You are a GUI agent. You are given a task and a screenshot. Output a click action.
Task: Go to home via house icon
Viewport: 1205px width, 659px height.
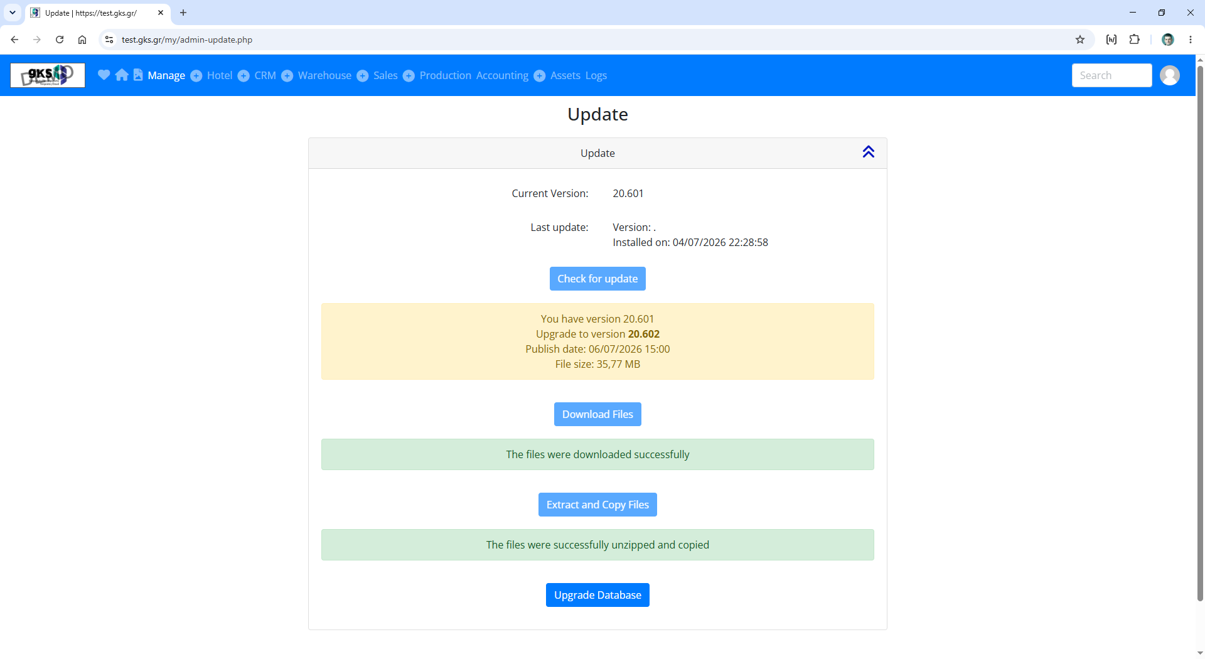[122, 75]
